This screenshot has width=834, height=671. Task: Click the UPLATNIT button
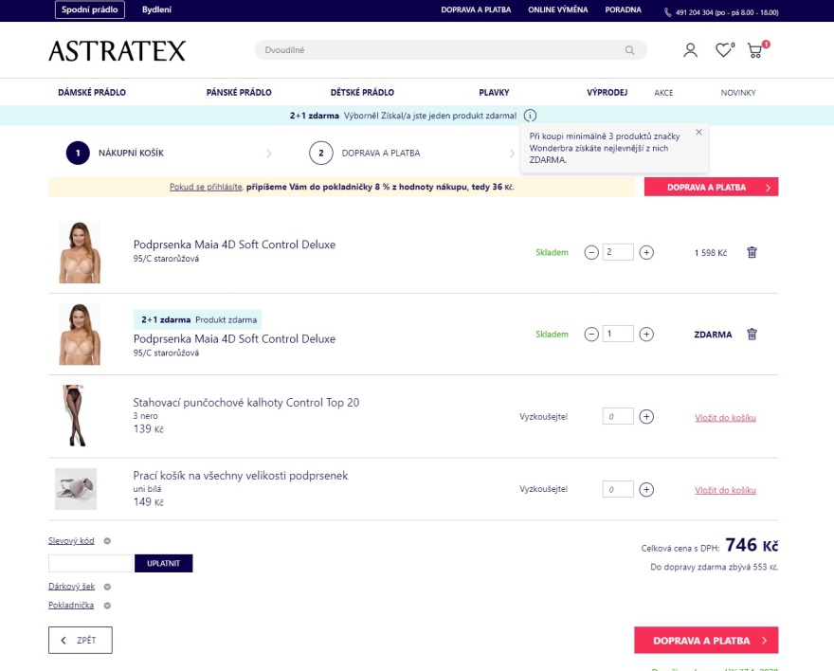tap(163, 563)
